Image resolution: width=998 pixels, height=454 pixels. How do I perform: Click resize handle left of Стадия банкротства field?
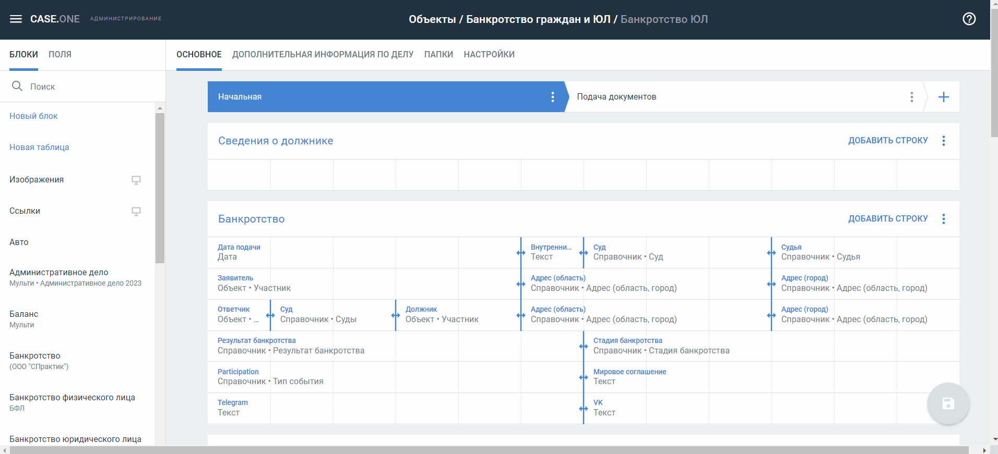click(x=584, y=347)
